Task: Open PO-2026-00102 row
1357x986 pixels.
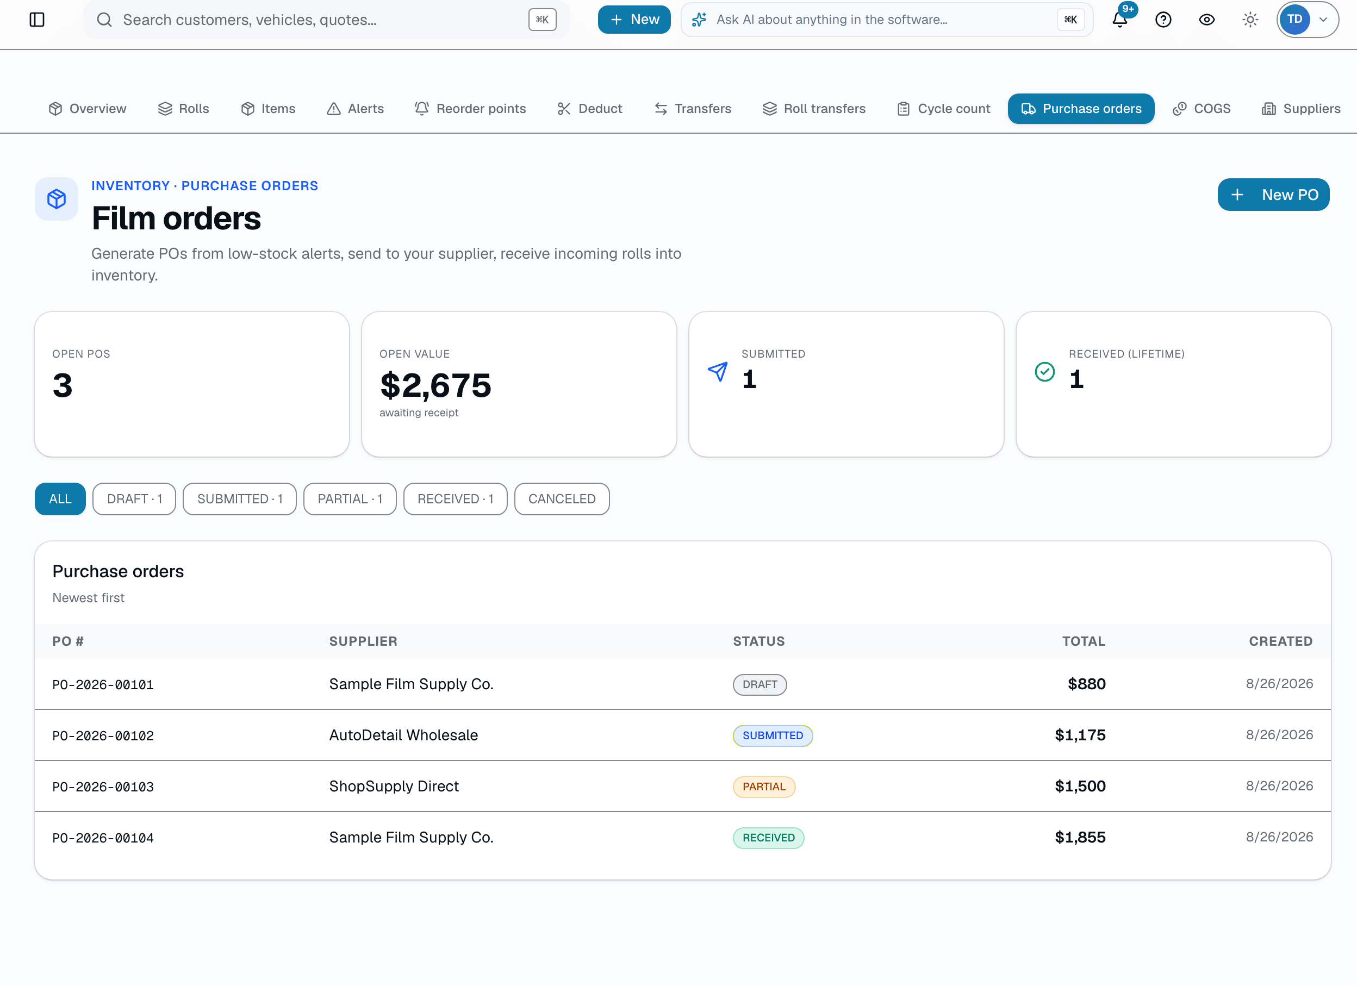Action: point(683,735)
